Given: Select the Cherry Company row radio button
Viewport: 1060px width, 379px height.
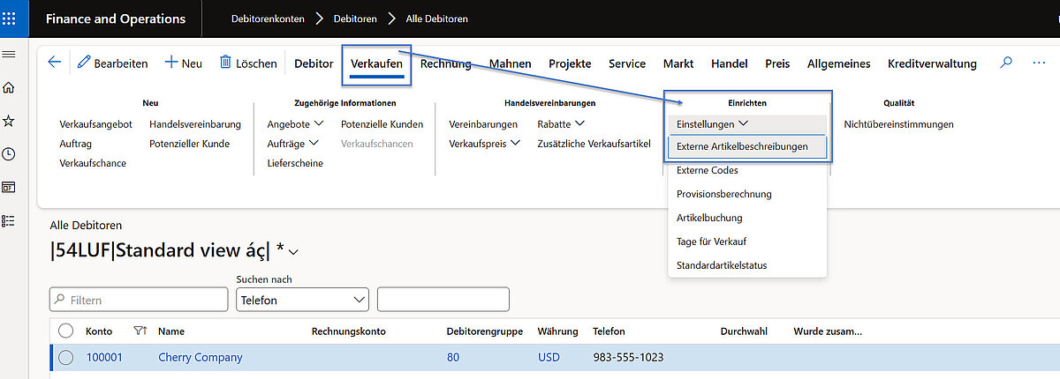Looking at the screenshot, I should 65,358.
